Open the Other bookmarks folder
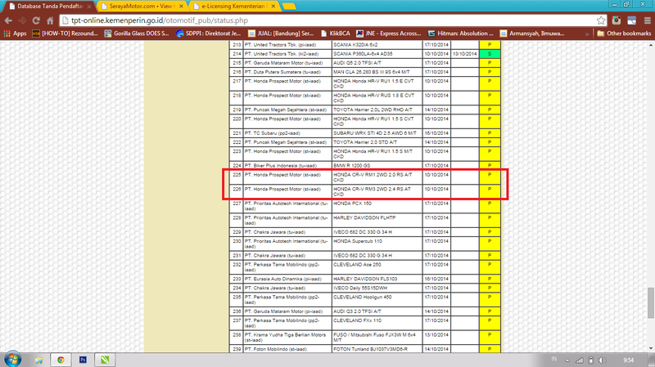The width and height of the screenshot is (655, 367). pyautogui.click(x=624, y=34)
